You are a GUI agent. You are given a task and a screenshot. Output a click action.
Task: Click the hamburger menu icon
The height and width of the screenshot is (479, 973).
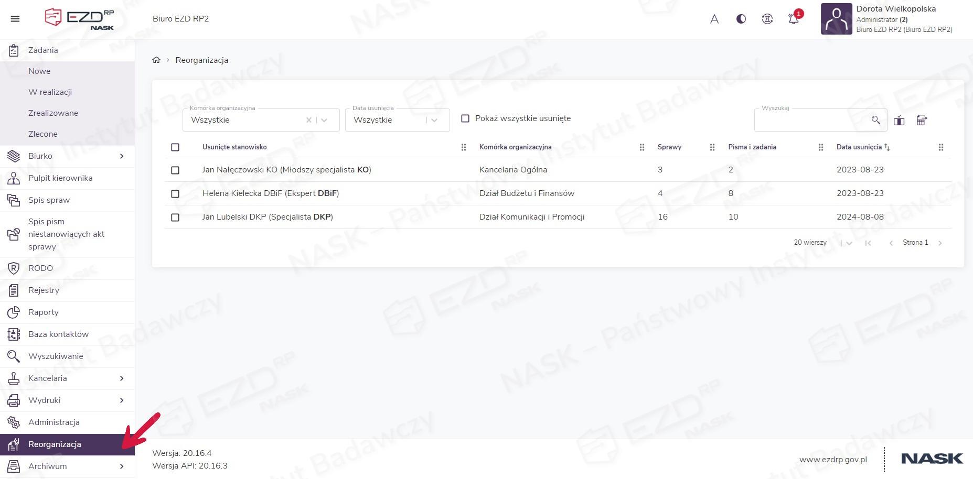coord(15,19)
